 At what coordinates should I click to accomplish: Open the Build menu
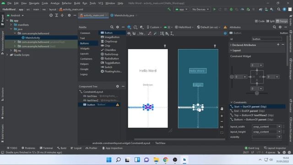pyautogui.click(x=77, y=3)
